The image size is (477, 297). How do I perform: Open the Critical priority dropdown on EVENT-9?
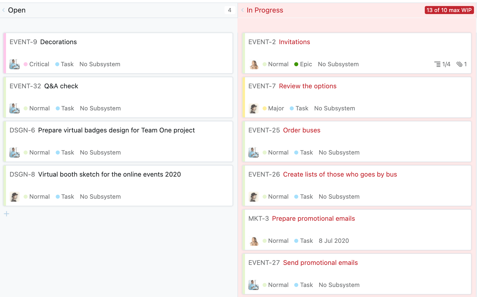[39, 64]
